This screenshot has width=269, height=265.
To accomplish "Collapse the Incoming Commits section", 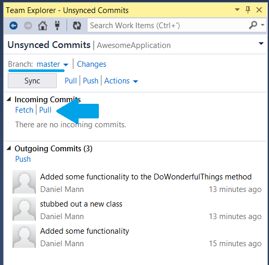I will pos(9,99).
